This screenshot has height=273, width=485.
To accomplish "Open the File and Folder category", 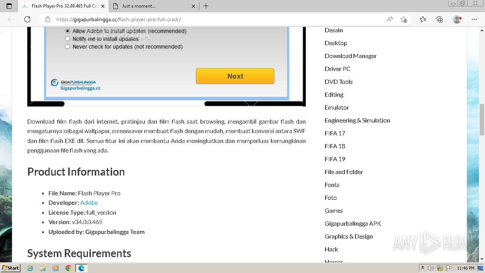I will (344, 172).
